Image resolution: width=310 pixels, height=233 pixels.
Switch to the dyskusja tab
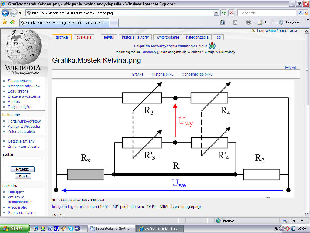tap(84, 37)
